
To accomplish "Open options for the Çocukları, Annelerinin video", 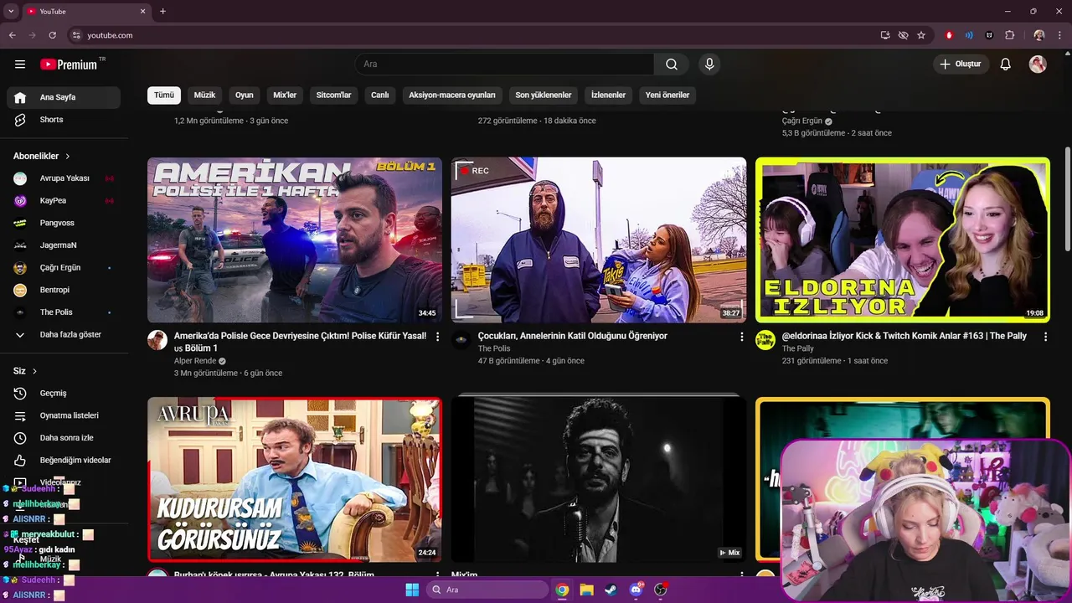I will pyautogui.click(x=741, y=337).
